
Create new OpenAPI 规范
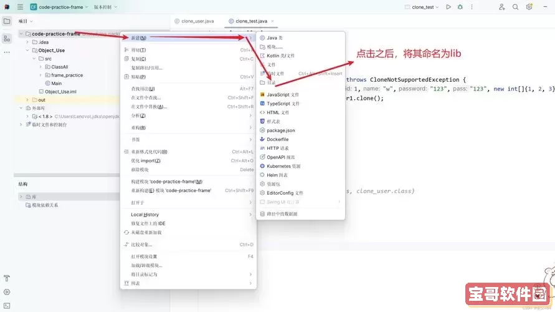pyautogui.click(x=300, y=157)
